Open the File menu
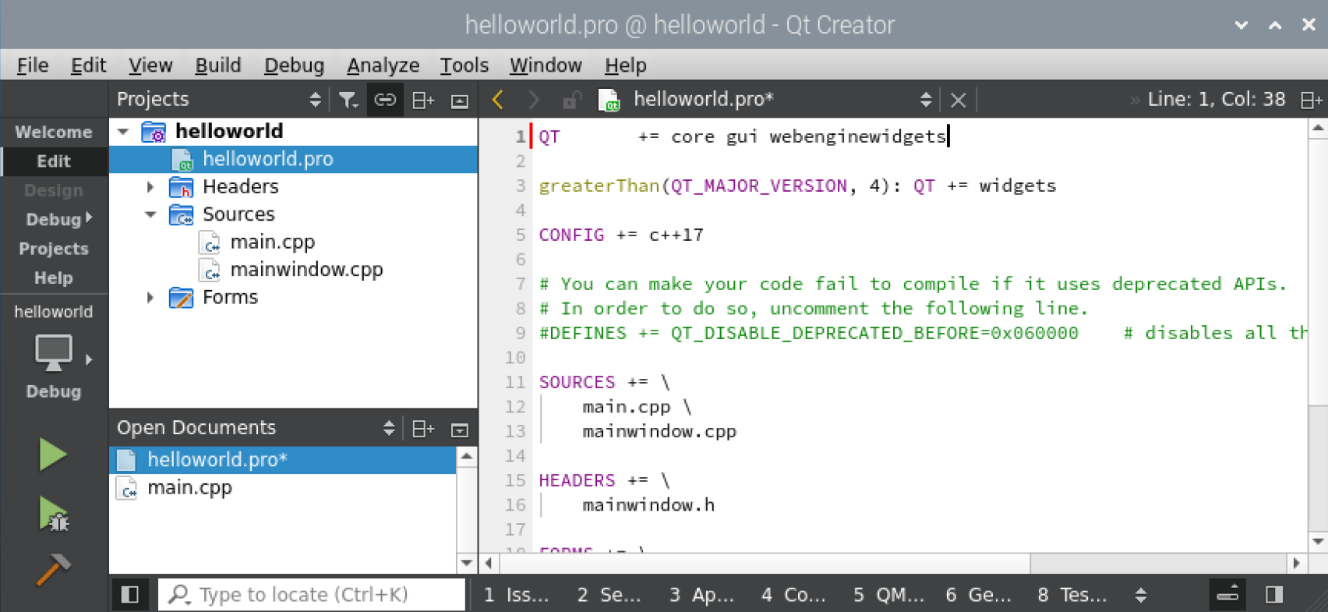Screen dimensions: 1328x612 [33, 65]
